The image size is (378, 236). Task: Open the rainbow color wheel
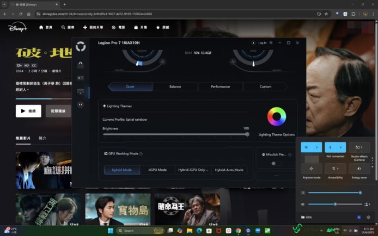pyautogui.click(x=277, y=117)
